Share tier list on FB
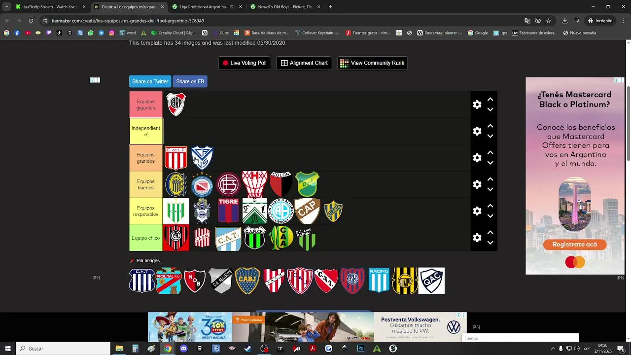Image resolution: width=631 pixels, height=355 pixels. click(x=190, y=81)
